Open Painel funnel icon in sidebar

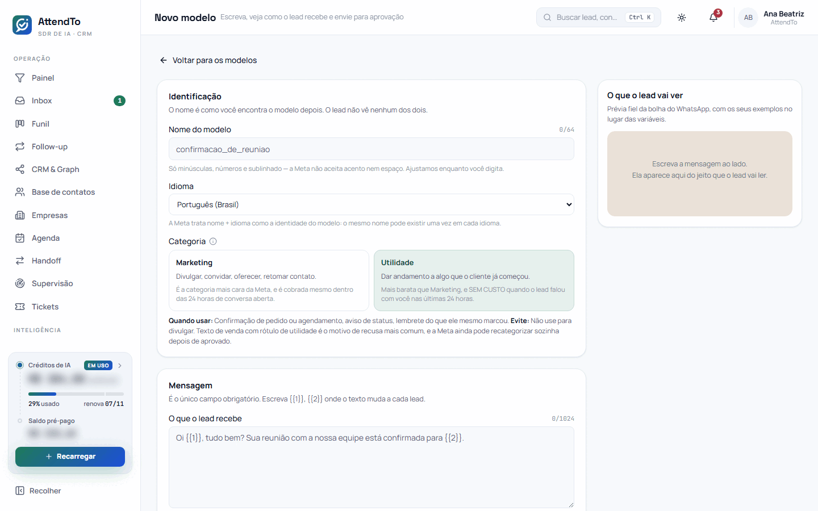(20, 78)
